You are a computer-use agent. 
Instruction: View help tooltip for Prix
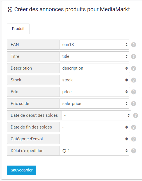point(134,92)
